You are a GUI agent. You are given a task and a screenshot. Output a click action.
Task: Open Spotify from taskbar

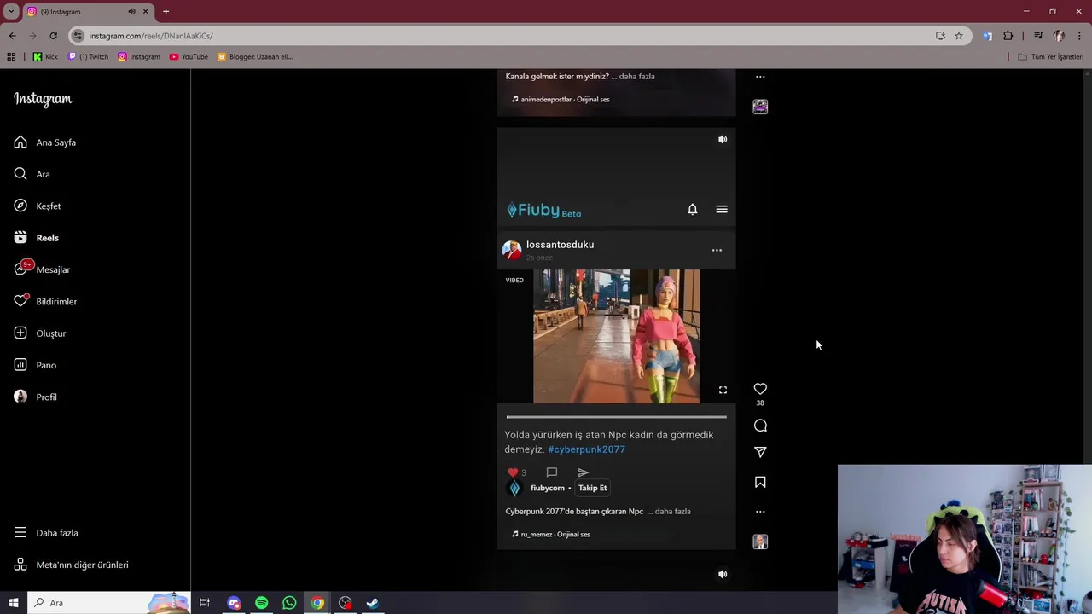tap(261, 603)
